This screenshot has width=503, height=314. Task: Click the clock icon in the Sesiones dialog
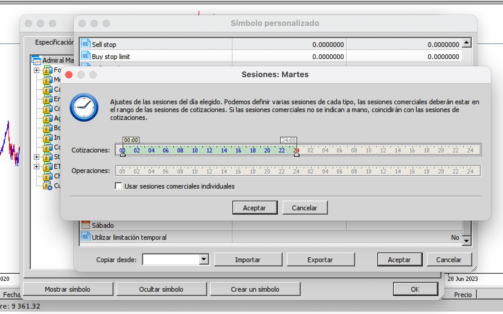[84, 107]
